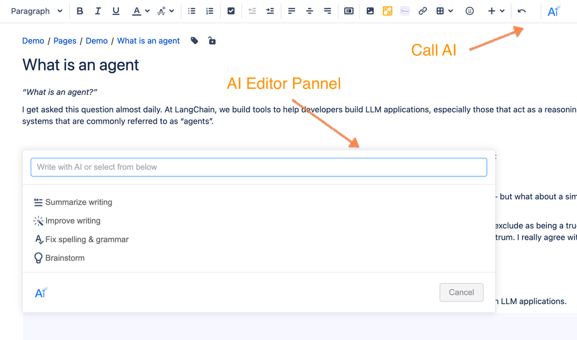
Task: Expand the more formatting dropdown arrow
Action: pyautogui.click(x=172, y=11)
